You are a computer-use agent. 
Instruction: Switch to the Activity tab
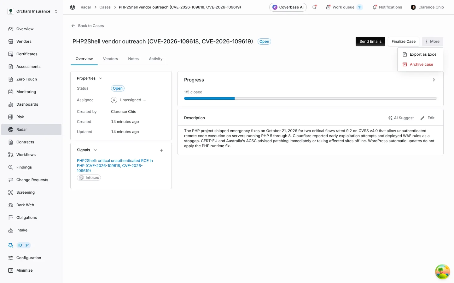tap(156, 59)
